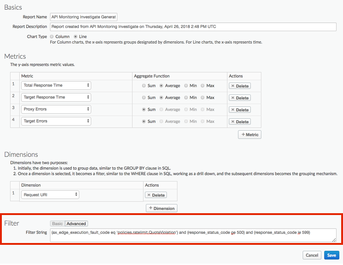Save the report
Screen dimensions: 343x265
coord(332,255)
